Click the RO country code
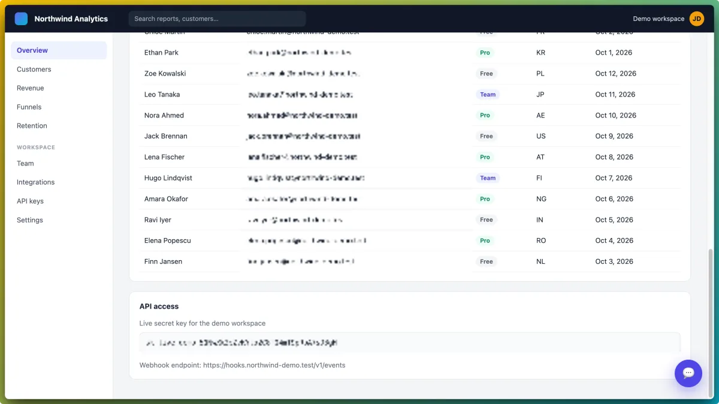Image resolution: width=719 pixels, height=404 pixels. tap(541, 240)
